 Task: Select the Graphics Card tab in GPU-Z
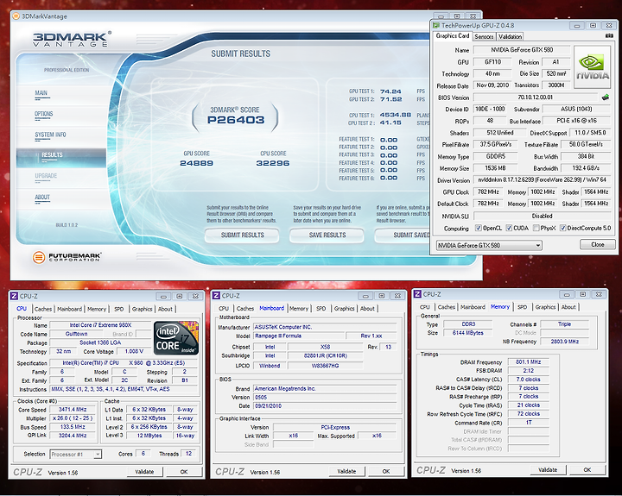453,35
